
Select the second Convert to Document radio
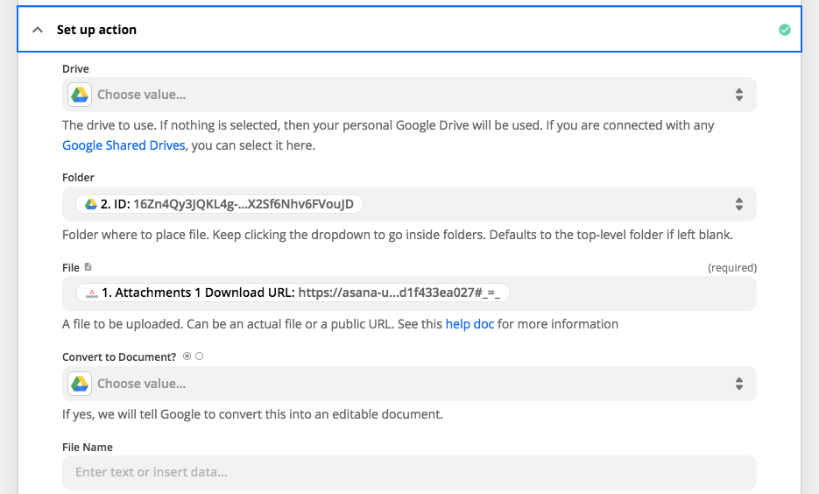(199, 356)
